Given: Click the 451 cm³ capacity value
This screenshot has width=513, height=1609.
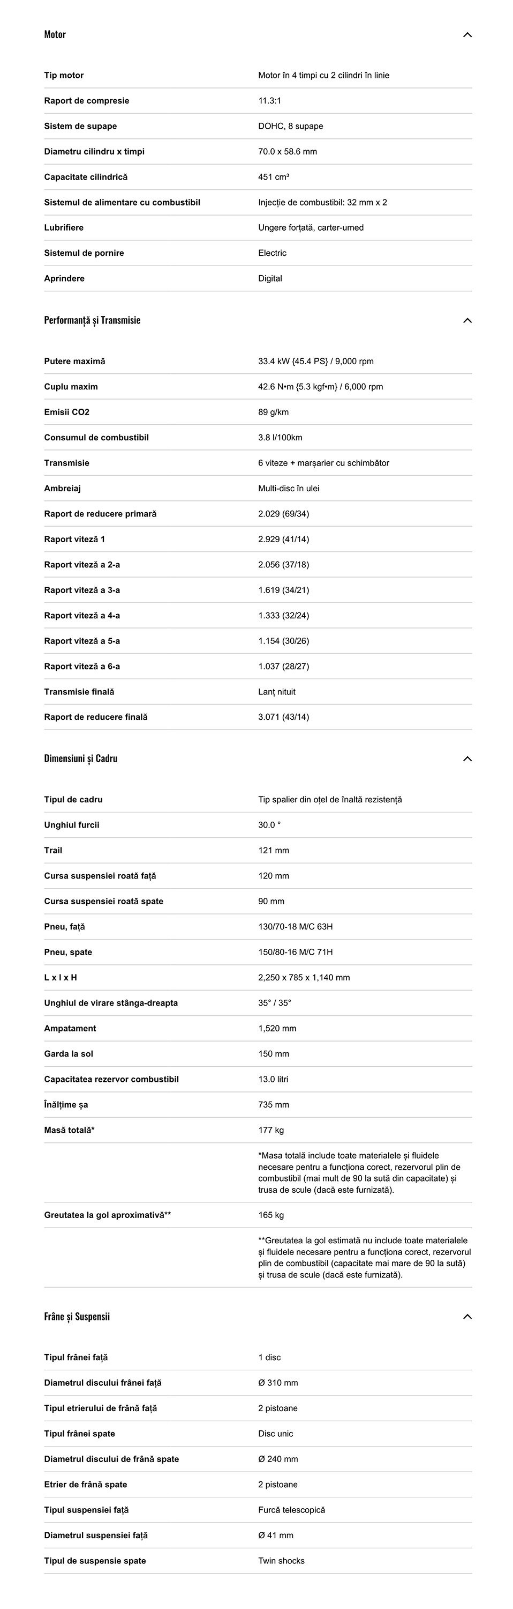Looking at the screenshot, I should (274, 178).
